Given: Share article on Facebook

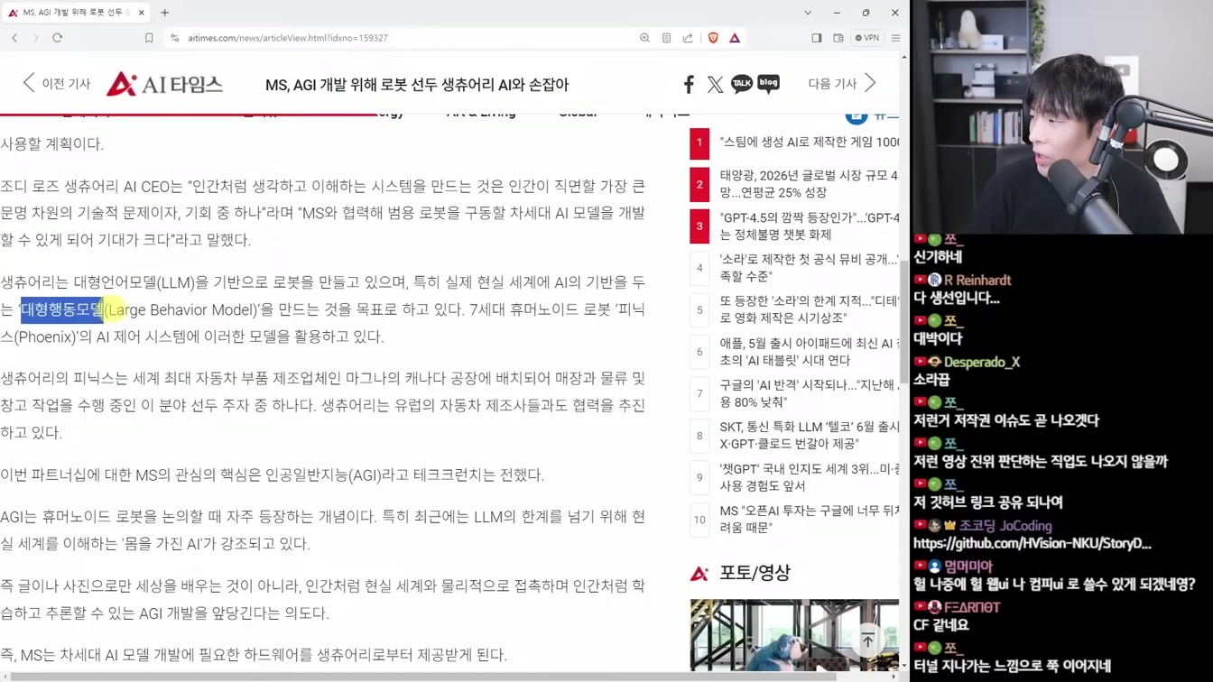Looking at the screenshot, I should click(689, 84).
